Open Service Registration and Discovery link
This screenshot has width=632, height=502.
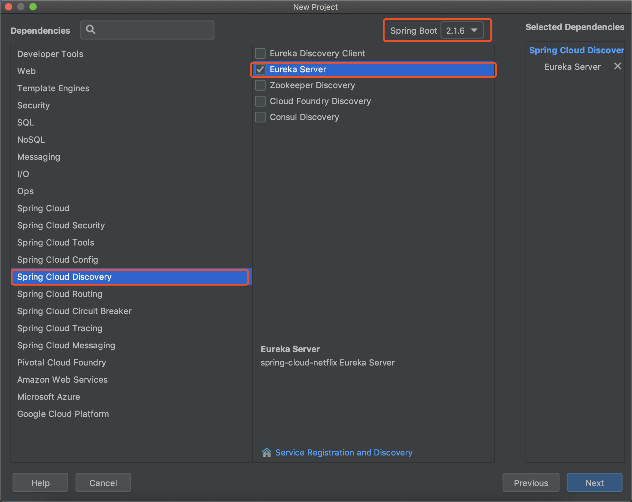point(344,452)
